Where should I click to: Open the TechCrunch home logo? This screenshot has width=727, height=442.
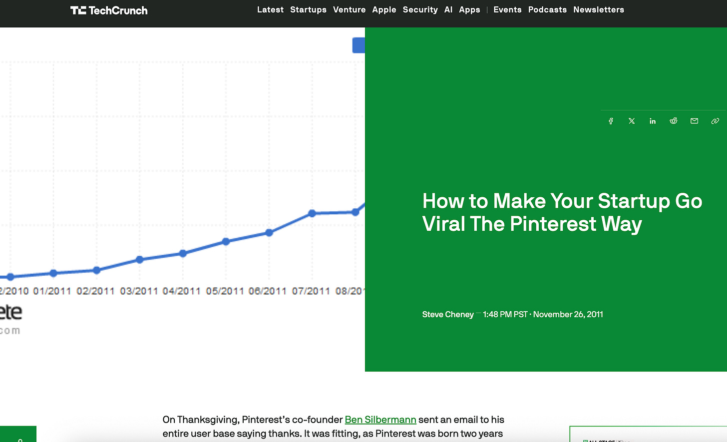tap(109, 10)
